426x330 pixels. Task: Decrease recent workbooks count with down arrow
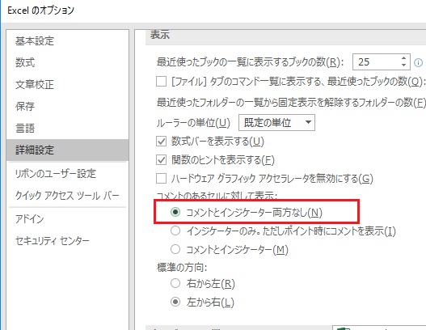click(x=403, y=66)
